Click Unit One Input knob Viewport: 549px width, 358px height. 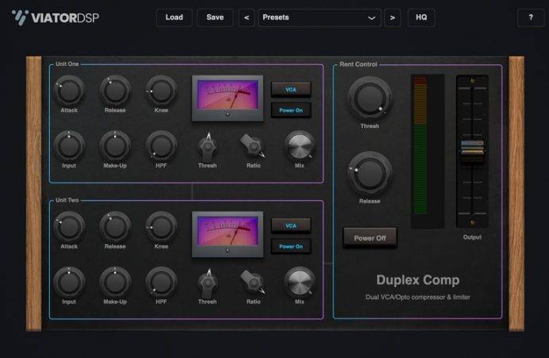69,146
